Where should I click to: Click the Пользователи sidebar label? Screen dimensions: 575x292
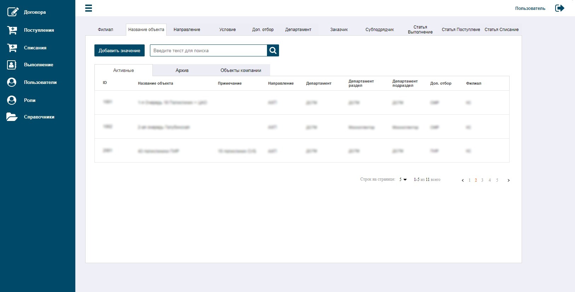(40, 82)
